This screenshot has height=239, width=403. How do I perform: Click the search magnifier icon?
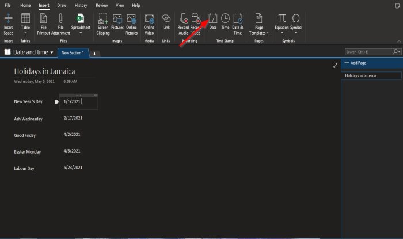point(396,52)
